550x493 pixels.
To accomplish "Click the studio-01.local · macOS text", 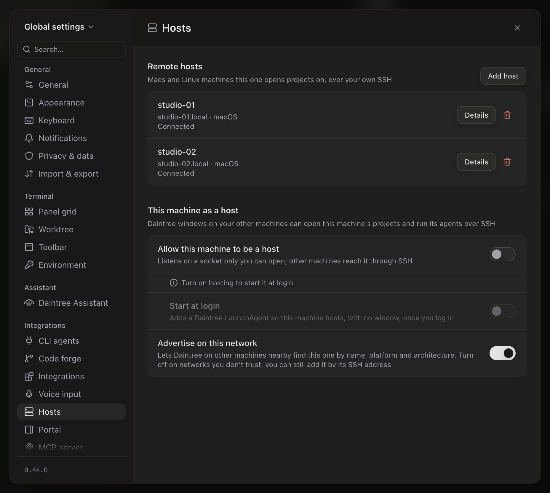I will coord(197,117).
